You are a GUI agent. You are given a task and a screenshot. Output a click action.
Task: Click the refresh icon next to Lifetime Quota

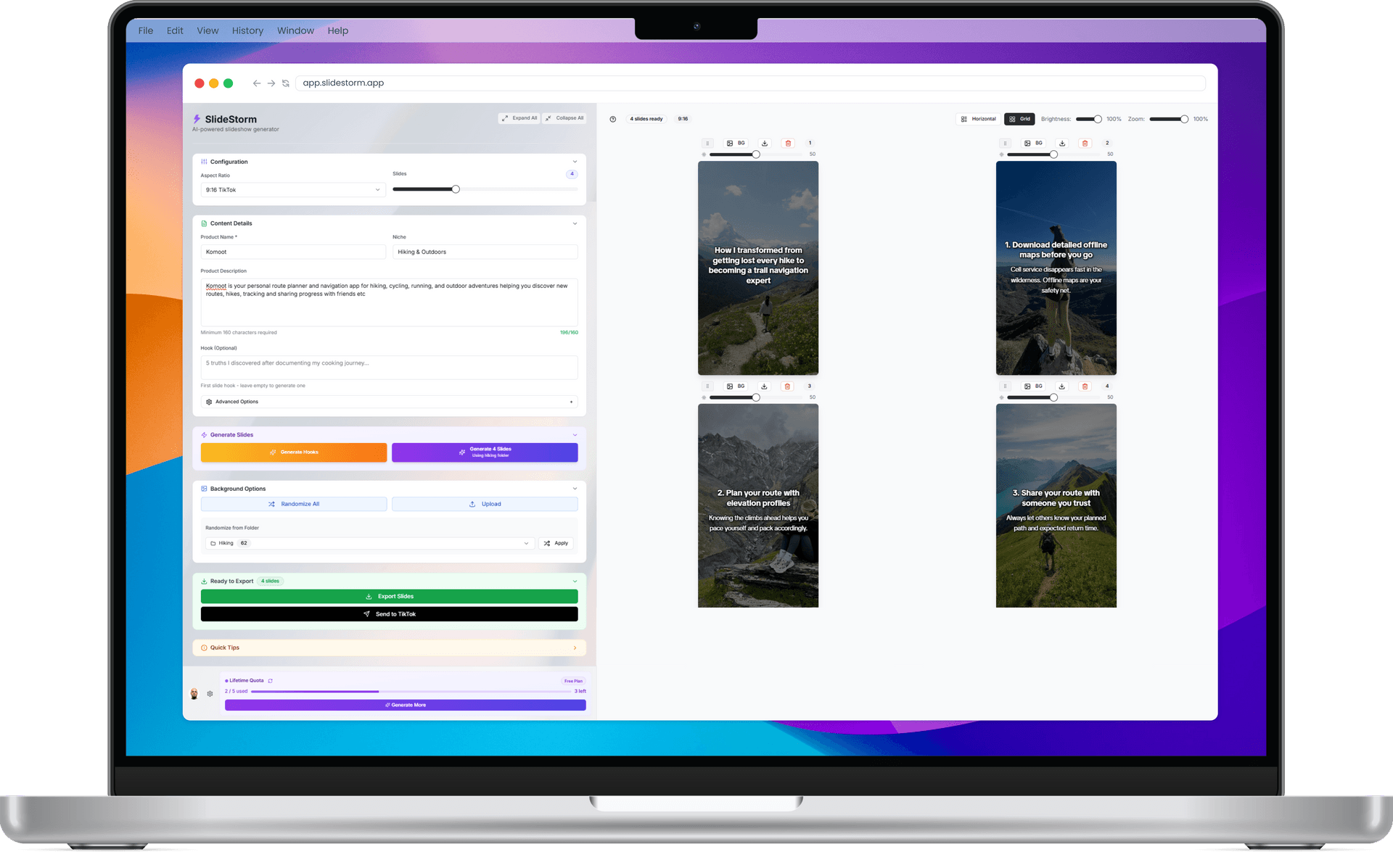[271, 681]
